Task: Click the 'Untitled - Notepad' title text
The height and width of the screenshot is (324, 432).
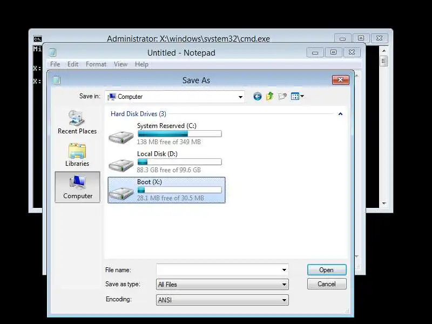Action: coord(181,52)
